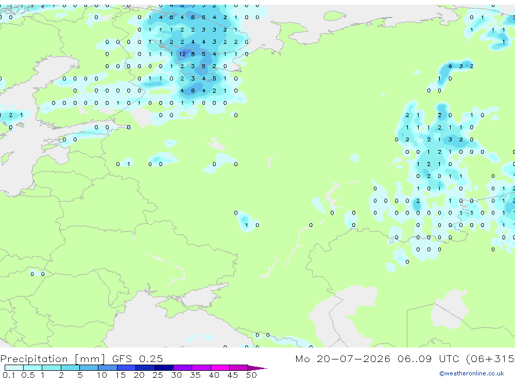Click legend scale label "30"
Viewport: 515px width, 378px height.
(x=177, y=375)
